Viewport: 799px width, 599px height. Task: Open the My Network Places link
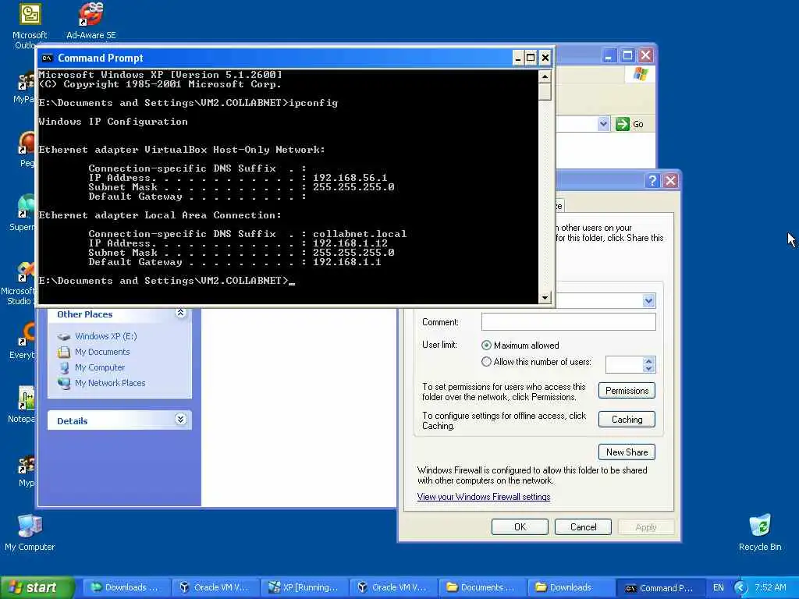110,383
